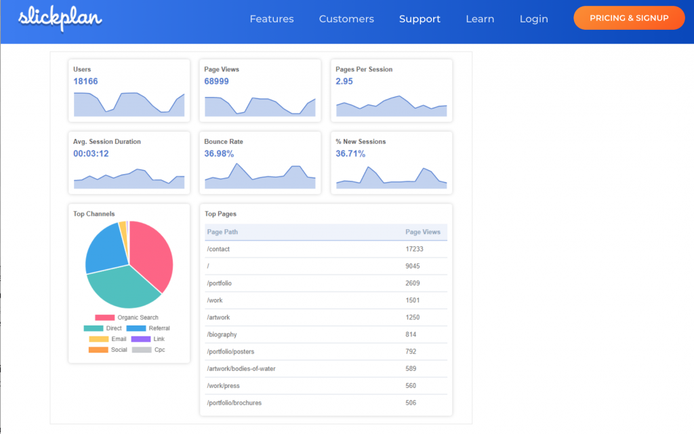
Task: Go to the Support page
Action: (420, 19)
